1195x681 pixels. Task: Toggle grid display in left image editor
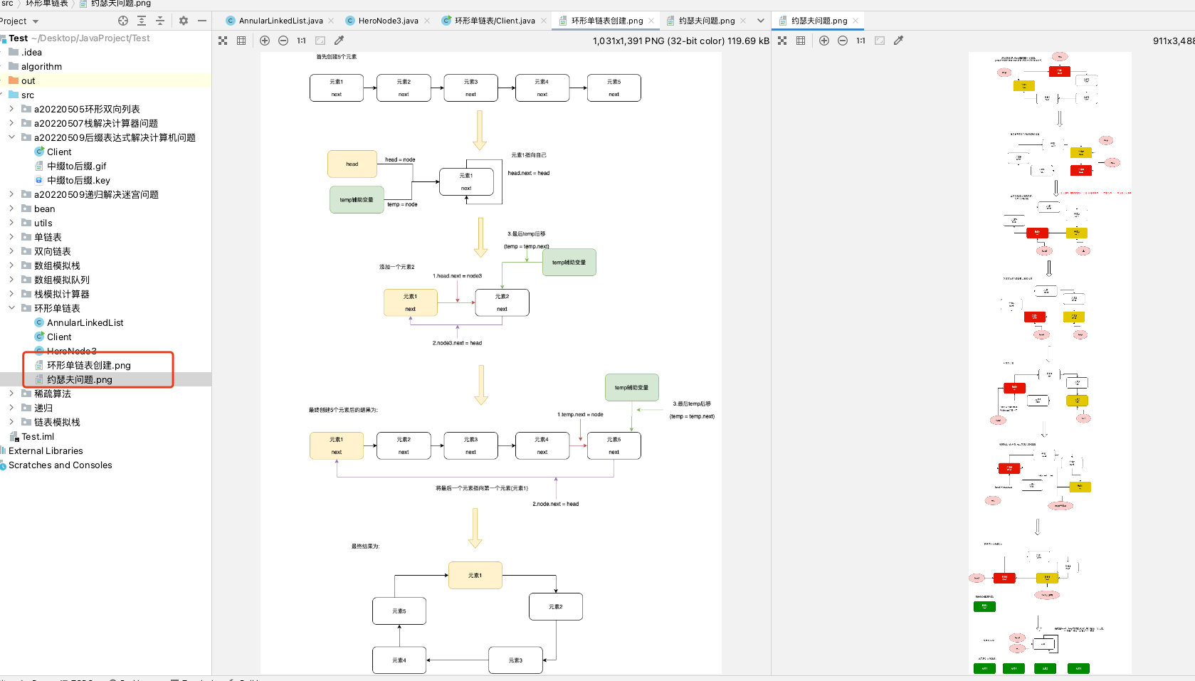point(241,41)
